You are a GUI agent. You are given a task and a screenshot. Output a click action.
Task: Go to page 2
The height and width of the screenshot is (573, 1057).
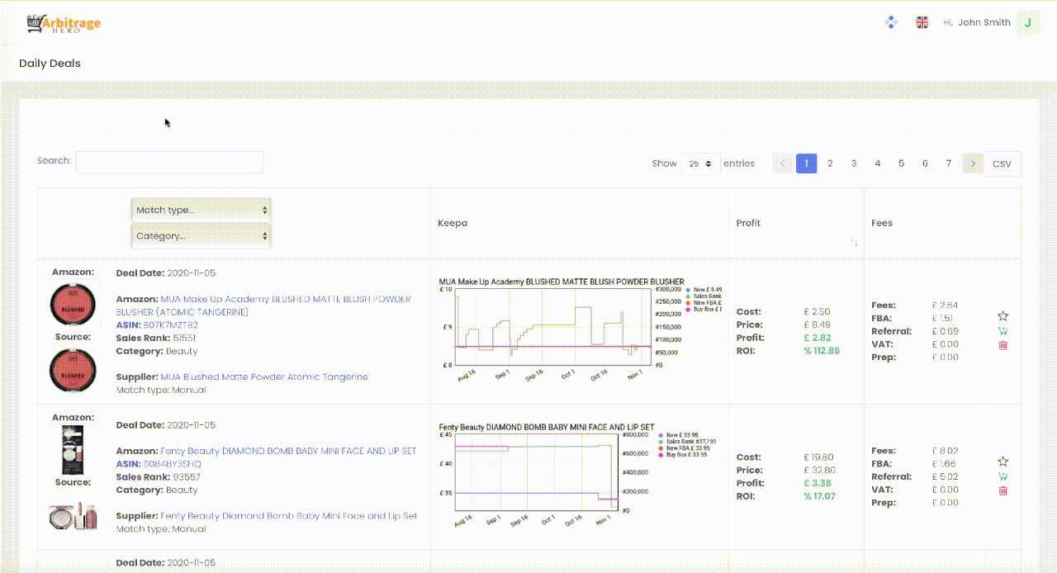coord(830,163)
